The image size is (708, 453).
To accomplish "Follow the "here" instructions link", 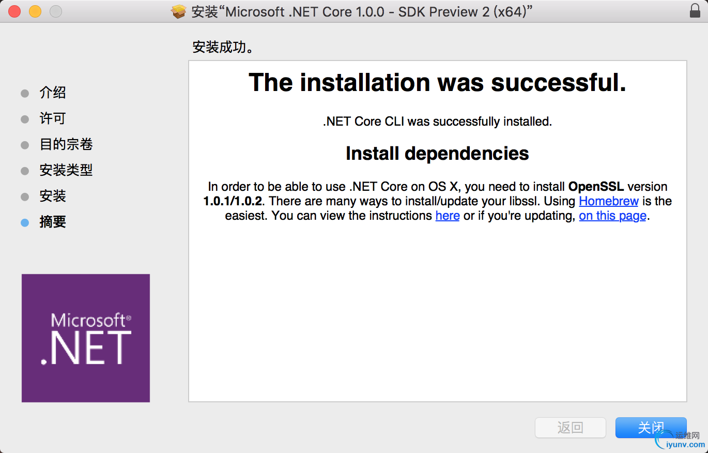I will point(448,216).
